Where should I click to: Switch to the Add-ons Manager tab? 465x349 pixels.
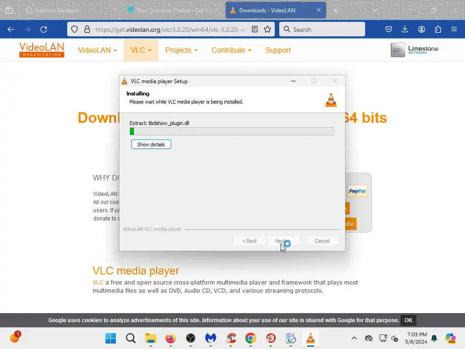pos(69,10)
